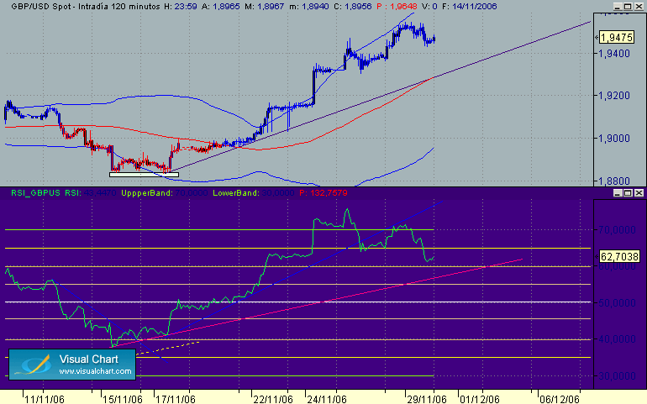
Task: Close the RSI_GBPUS indicator pane
Action: coord(639,192)
